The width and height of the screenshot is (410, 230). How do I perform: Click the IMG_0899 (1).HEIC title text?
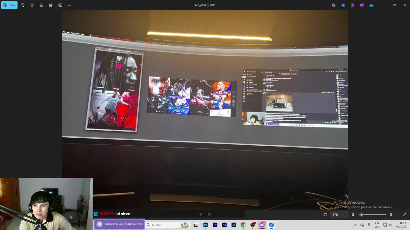(x=205, y=5)
